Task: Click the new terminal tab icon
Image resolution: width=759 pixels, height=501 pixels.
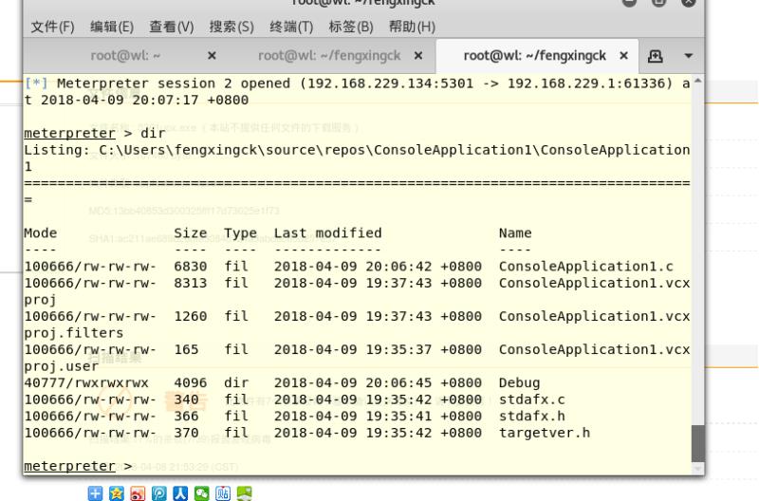Action: coord(655,56)
